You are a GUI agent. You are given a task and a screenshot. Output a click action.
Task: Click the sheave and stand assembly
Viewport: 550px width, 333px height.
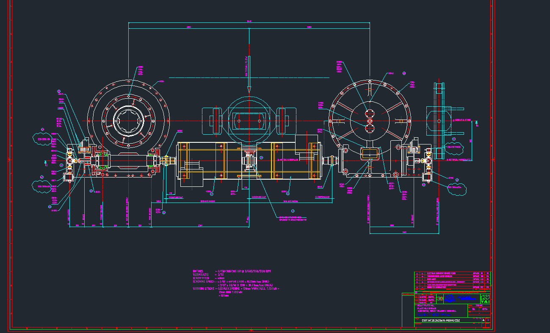(440, 121)
